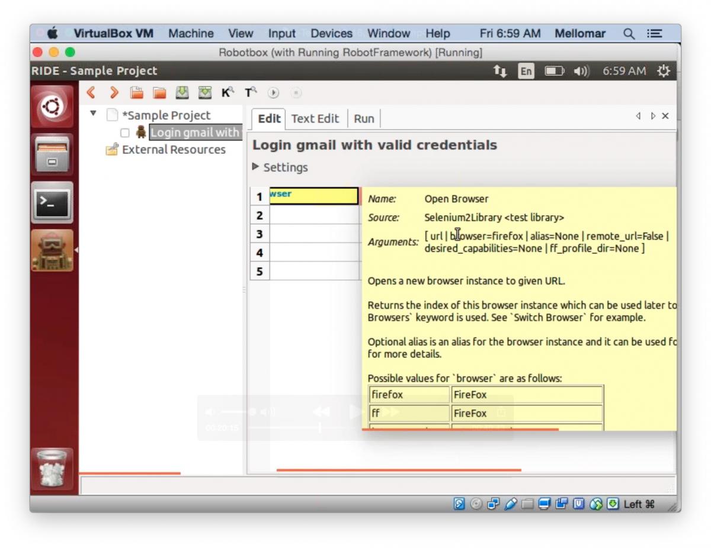Switch to the Text Edit tab
The image size is (711, 548).
(x=315, y=118)
